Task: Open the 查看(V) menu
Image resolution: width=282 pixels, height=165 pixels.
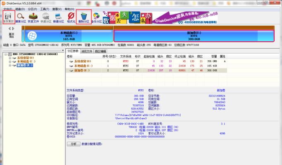Action: point(57,9)
